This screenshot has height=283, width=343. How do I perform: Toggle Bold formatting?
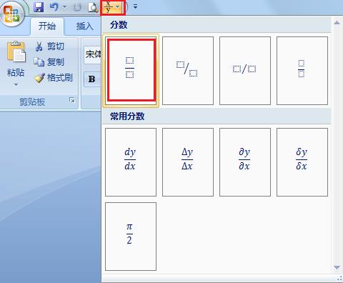click(92, 79)
